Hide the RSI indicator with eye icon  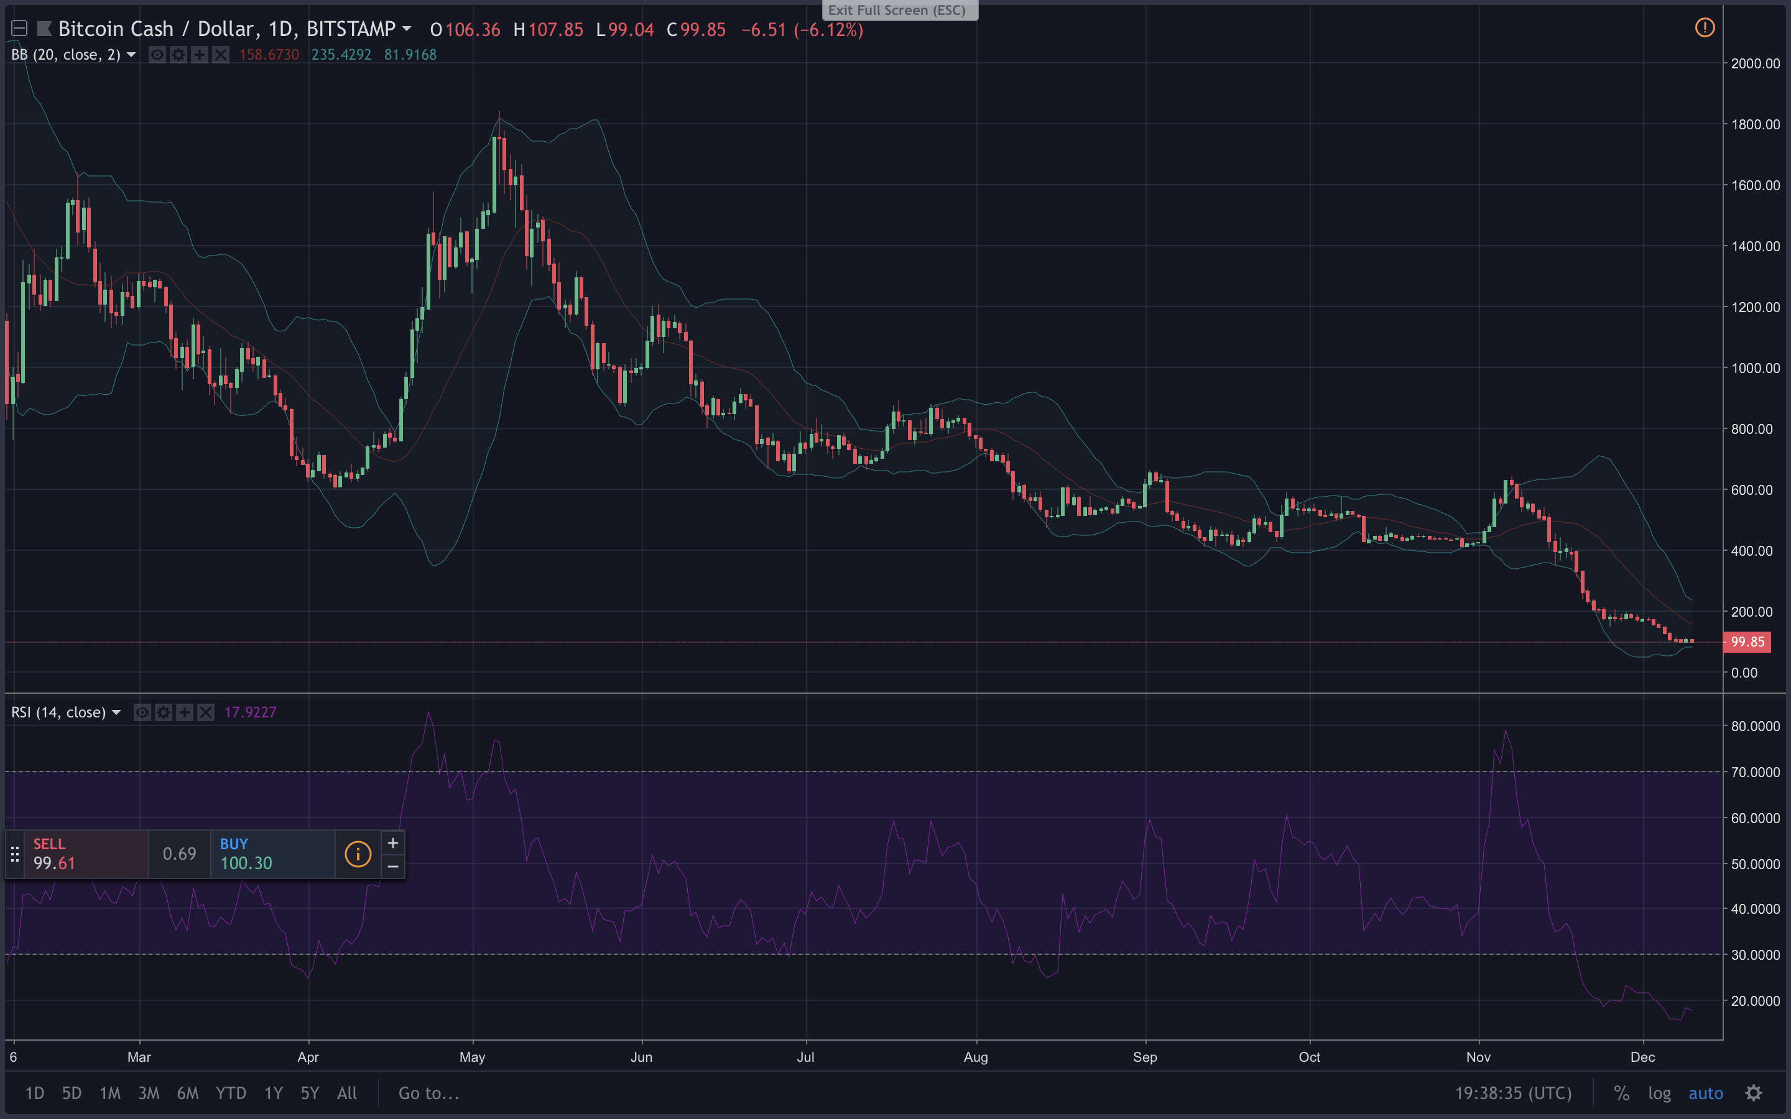[142, 712]
